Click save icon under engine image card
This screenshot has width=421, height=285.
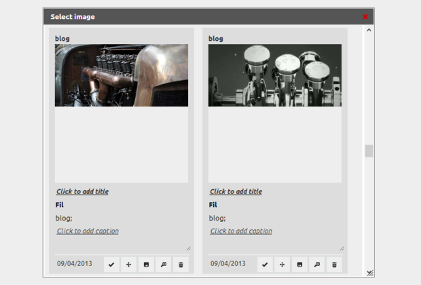click(146, 265)
